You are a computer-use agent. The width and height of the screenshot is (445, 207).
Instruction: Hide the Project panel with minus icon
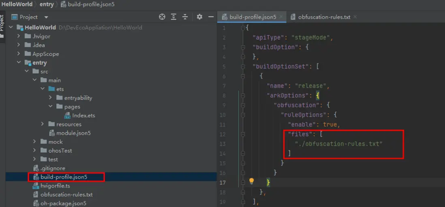point(211,17)
